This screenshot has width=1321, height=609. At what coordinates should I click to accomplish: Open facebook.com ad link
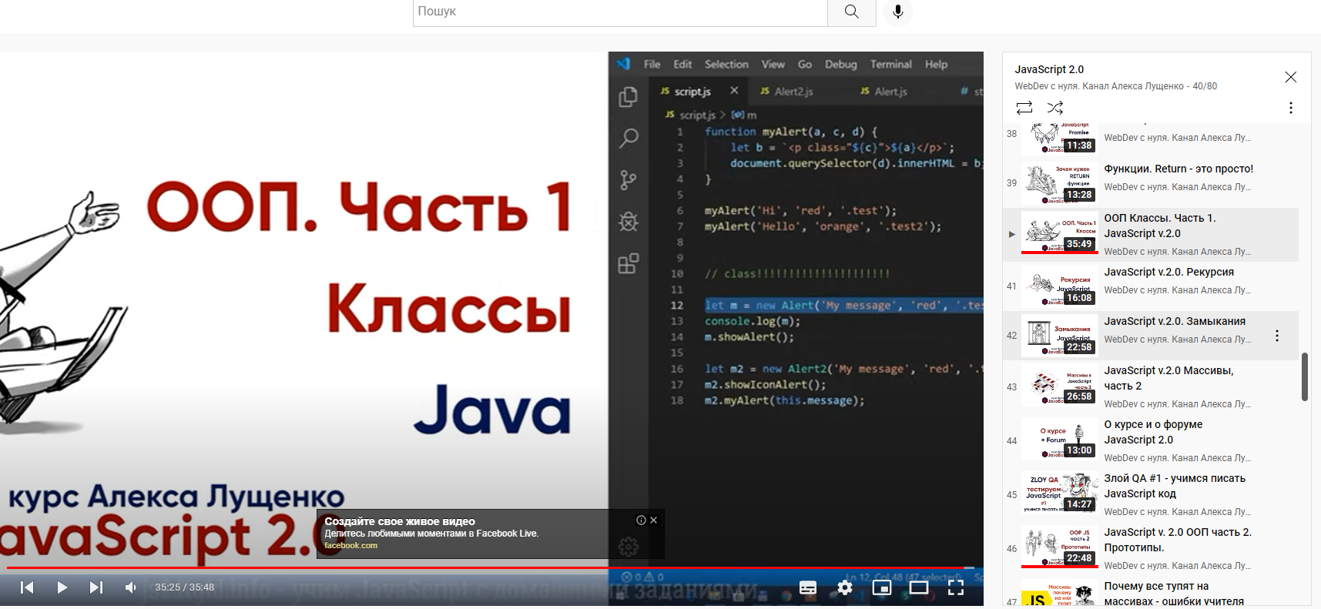pyautogui.click(x=350, y=545)
